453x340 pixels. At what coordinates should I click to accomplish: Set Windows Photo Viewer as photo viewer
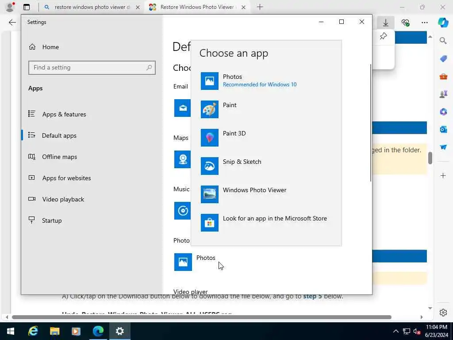coord(266,194)
